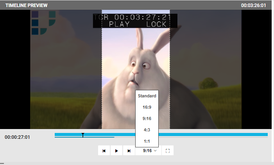Select the Standard aspect option
Image resolution: width=274 pixels, height=165 pixels.
tap(147, 96)
